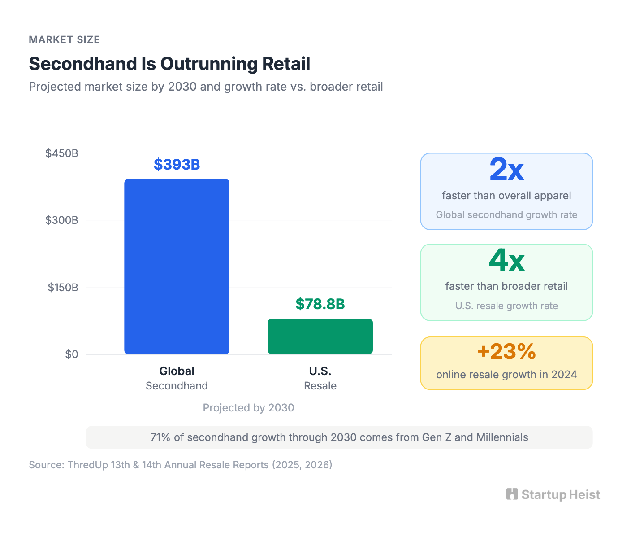Click the chart subtitle about growth rate
The height and width of the screenshot is (533, 631).
point(206,87)
